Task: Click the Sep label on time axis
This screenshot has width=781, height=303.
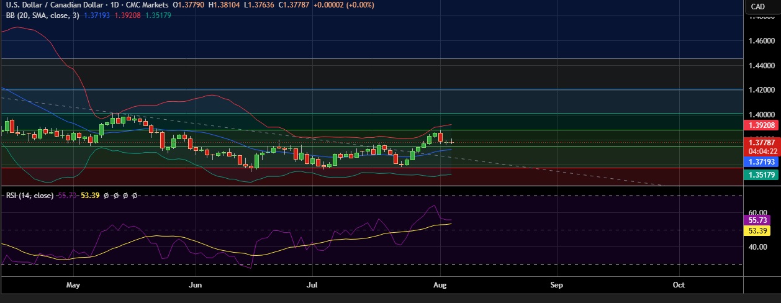Action: (556, 285)
